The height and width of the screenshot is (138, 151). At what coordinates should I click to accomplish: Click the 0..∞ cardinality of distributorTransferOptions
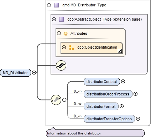click(78, 116)
